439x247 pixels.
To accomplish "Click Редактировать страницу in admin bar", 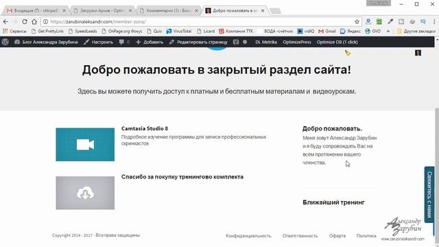I will 198,42.
